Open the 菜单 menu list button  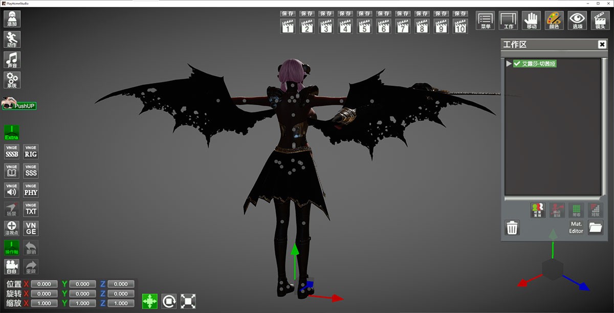click(x=486, y=21)
